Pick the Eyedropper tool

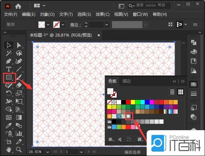click(9, 125)
